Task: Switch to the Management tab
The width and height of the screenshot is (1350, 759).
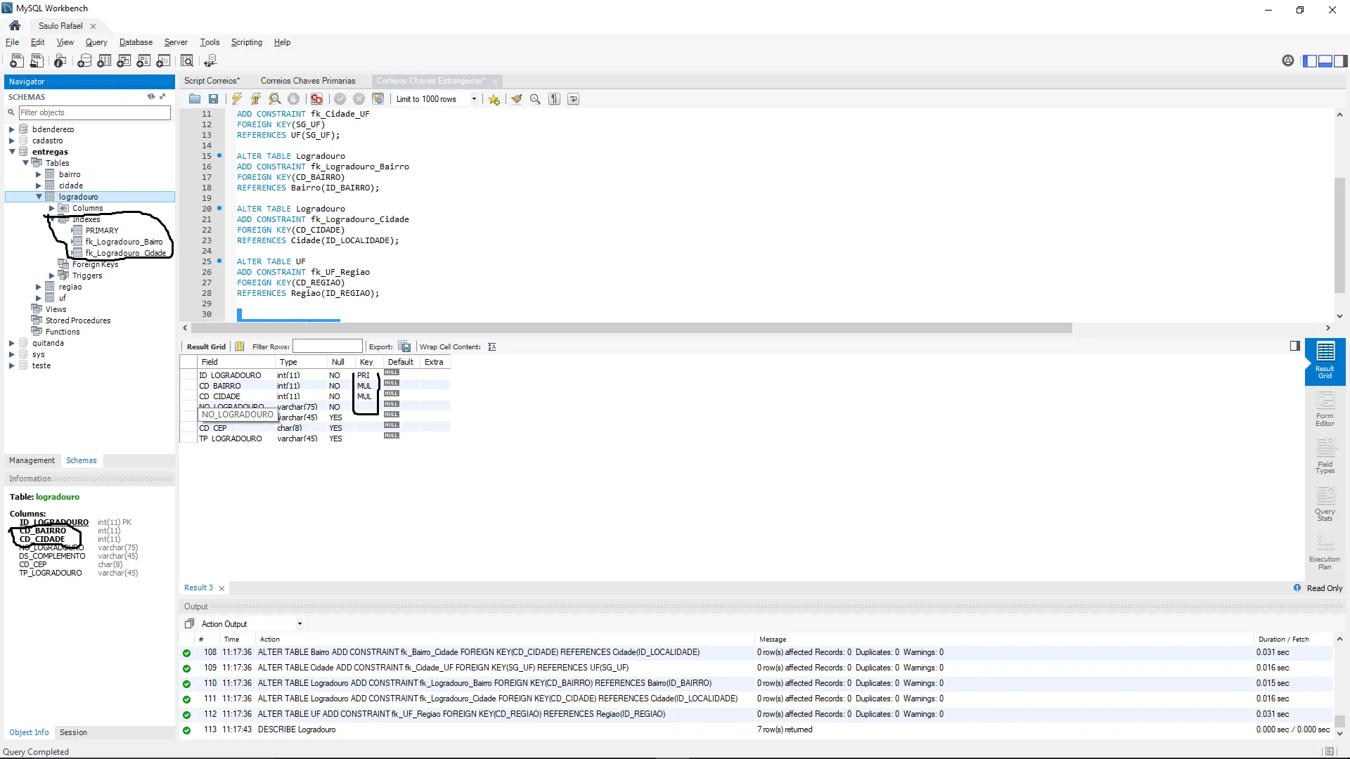Action: [32, 460]
